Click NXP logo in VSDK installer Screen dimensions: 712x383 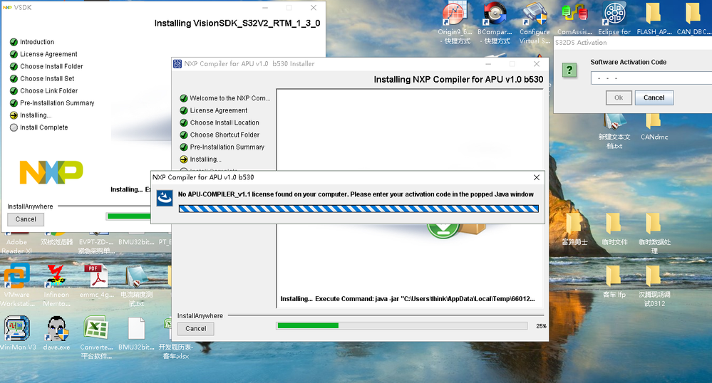tap(51, 172)
